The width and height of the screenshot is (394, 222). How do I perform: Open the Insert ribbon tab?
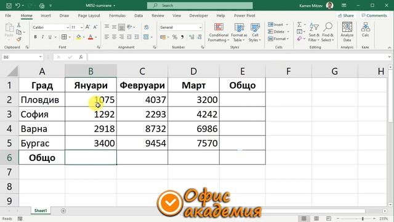pyautogui.click(x=46, y=15)
